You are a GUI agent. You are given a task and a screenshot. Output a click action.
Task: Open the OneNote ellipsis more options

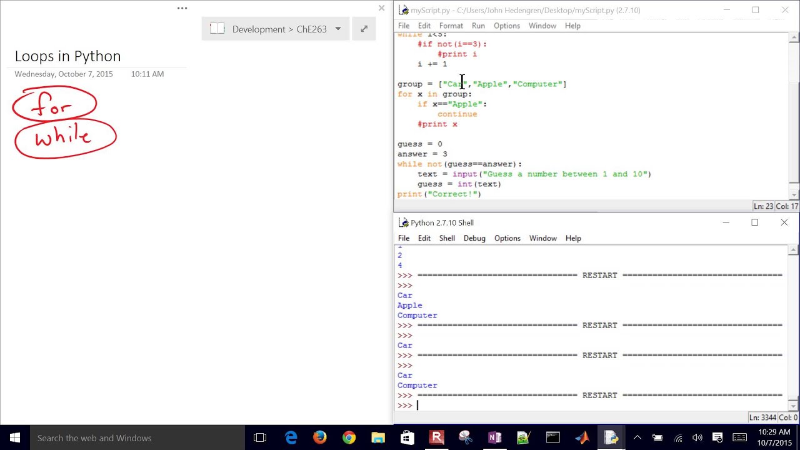182,8
